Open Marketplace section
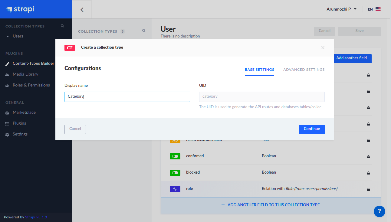The width and height of the screenshot is (391, 222). point(24,112)
